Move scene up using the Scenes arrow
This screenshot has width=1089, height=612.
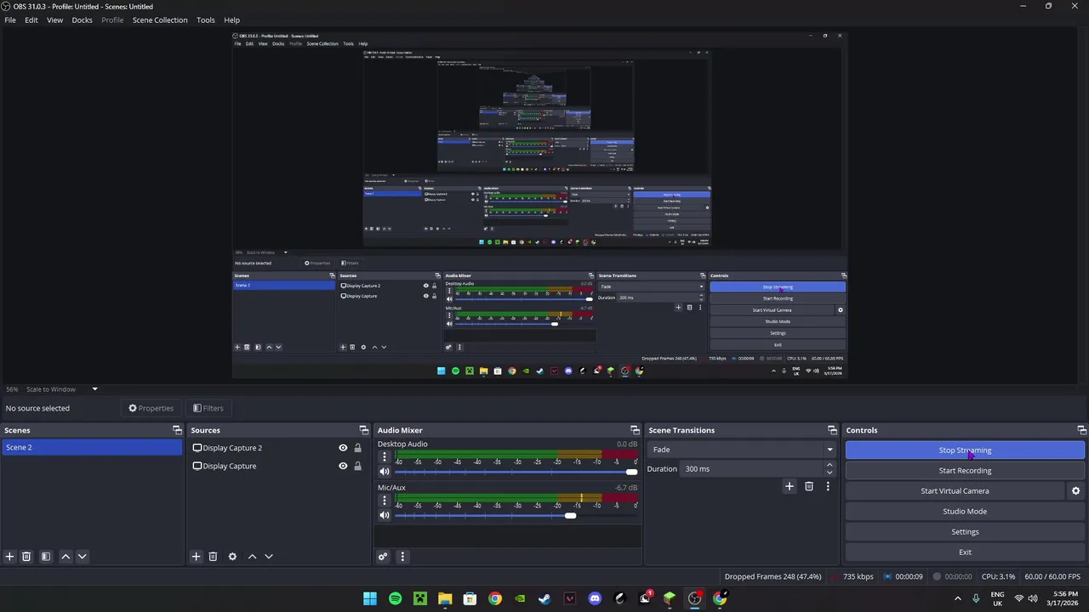(66, 557)
